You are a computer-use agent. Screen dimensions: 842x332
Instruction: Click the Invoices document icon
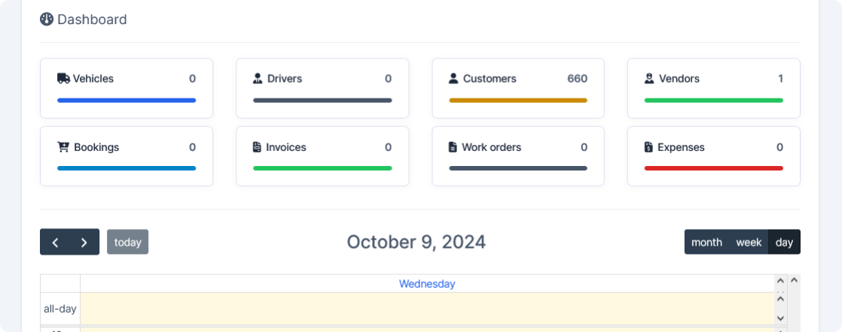(x=258, y=147)
